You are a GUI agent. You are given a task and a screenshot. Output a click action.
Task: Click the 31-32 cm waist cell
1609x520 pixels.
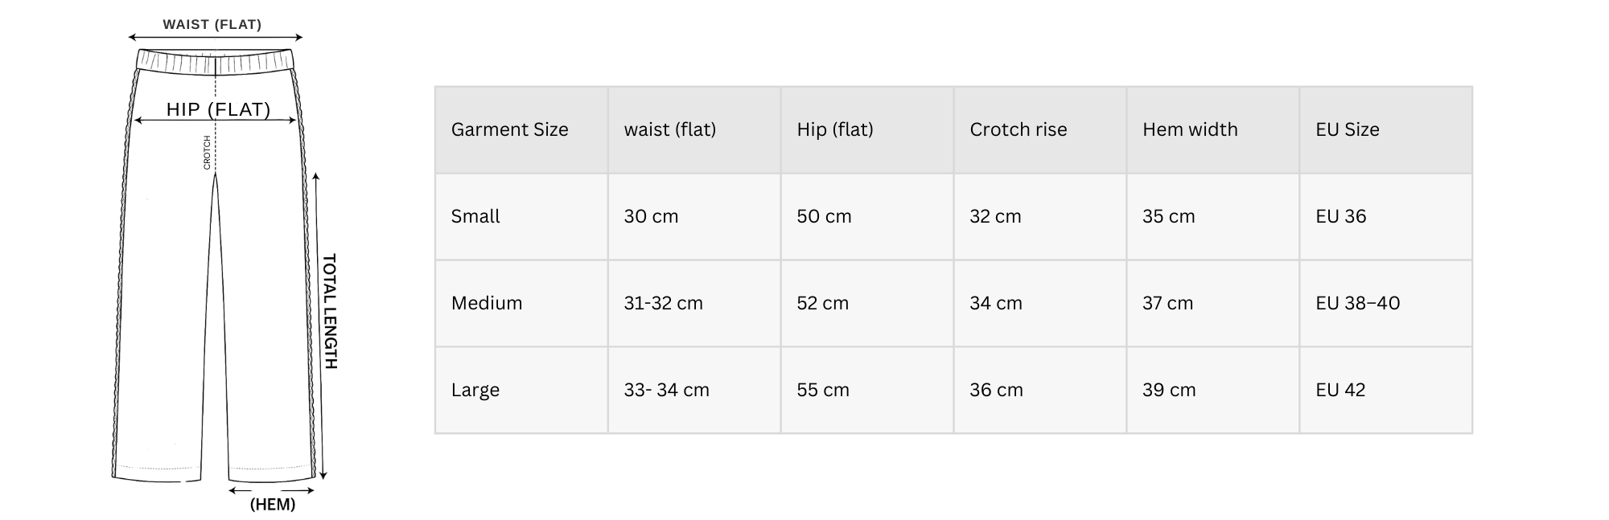(663, 303)
